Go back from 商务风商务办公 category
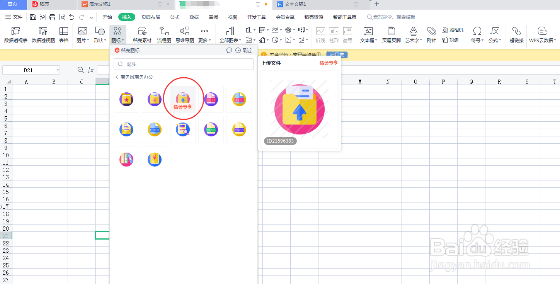The image size is (560, 284). pos(117,77)
